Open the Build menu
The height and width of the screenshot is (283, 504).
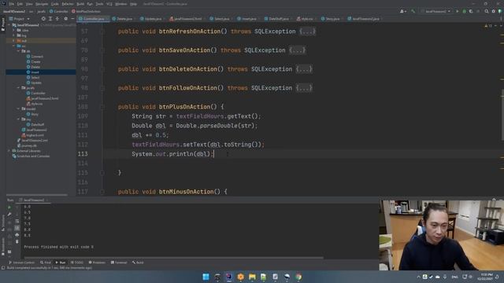(x=80, y=4)
